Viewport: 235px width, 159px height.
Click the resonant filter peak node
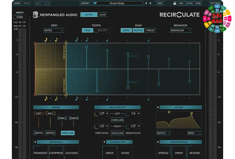192,113
